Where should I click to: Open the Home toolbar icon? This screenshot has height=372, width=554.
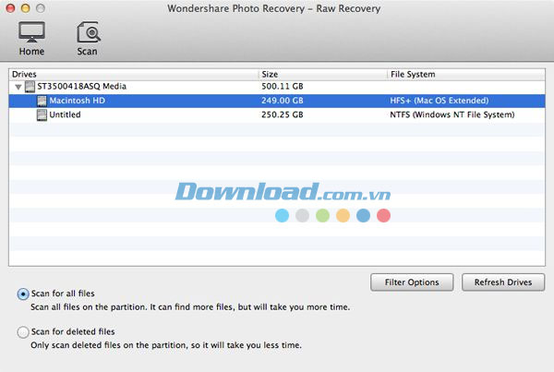tap(31, 38)
